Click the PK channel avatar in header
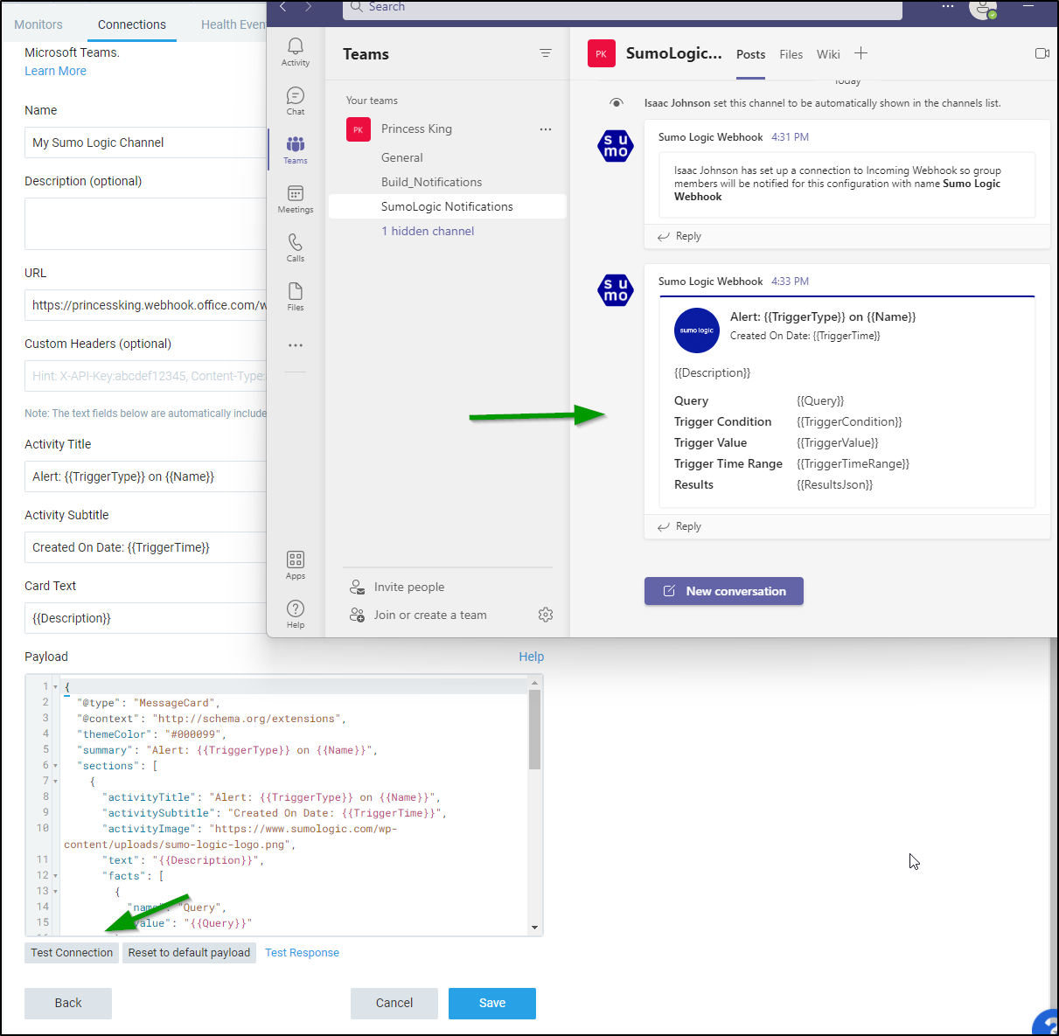 (602, 53)
